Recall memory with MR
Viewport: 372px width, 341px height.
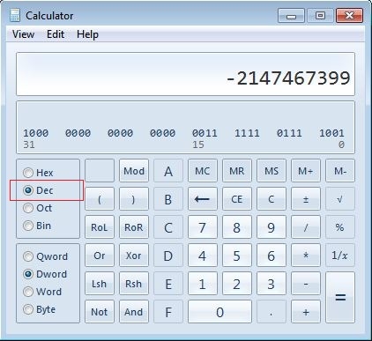pyautogui.click(x=237, y=171)
